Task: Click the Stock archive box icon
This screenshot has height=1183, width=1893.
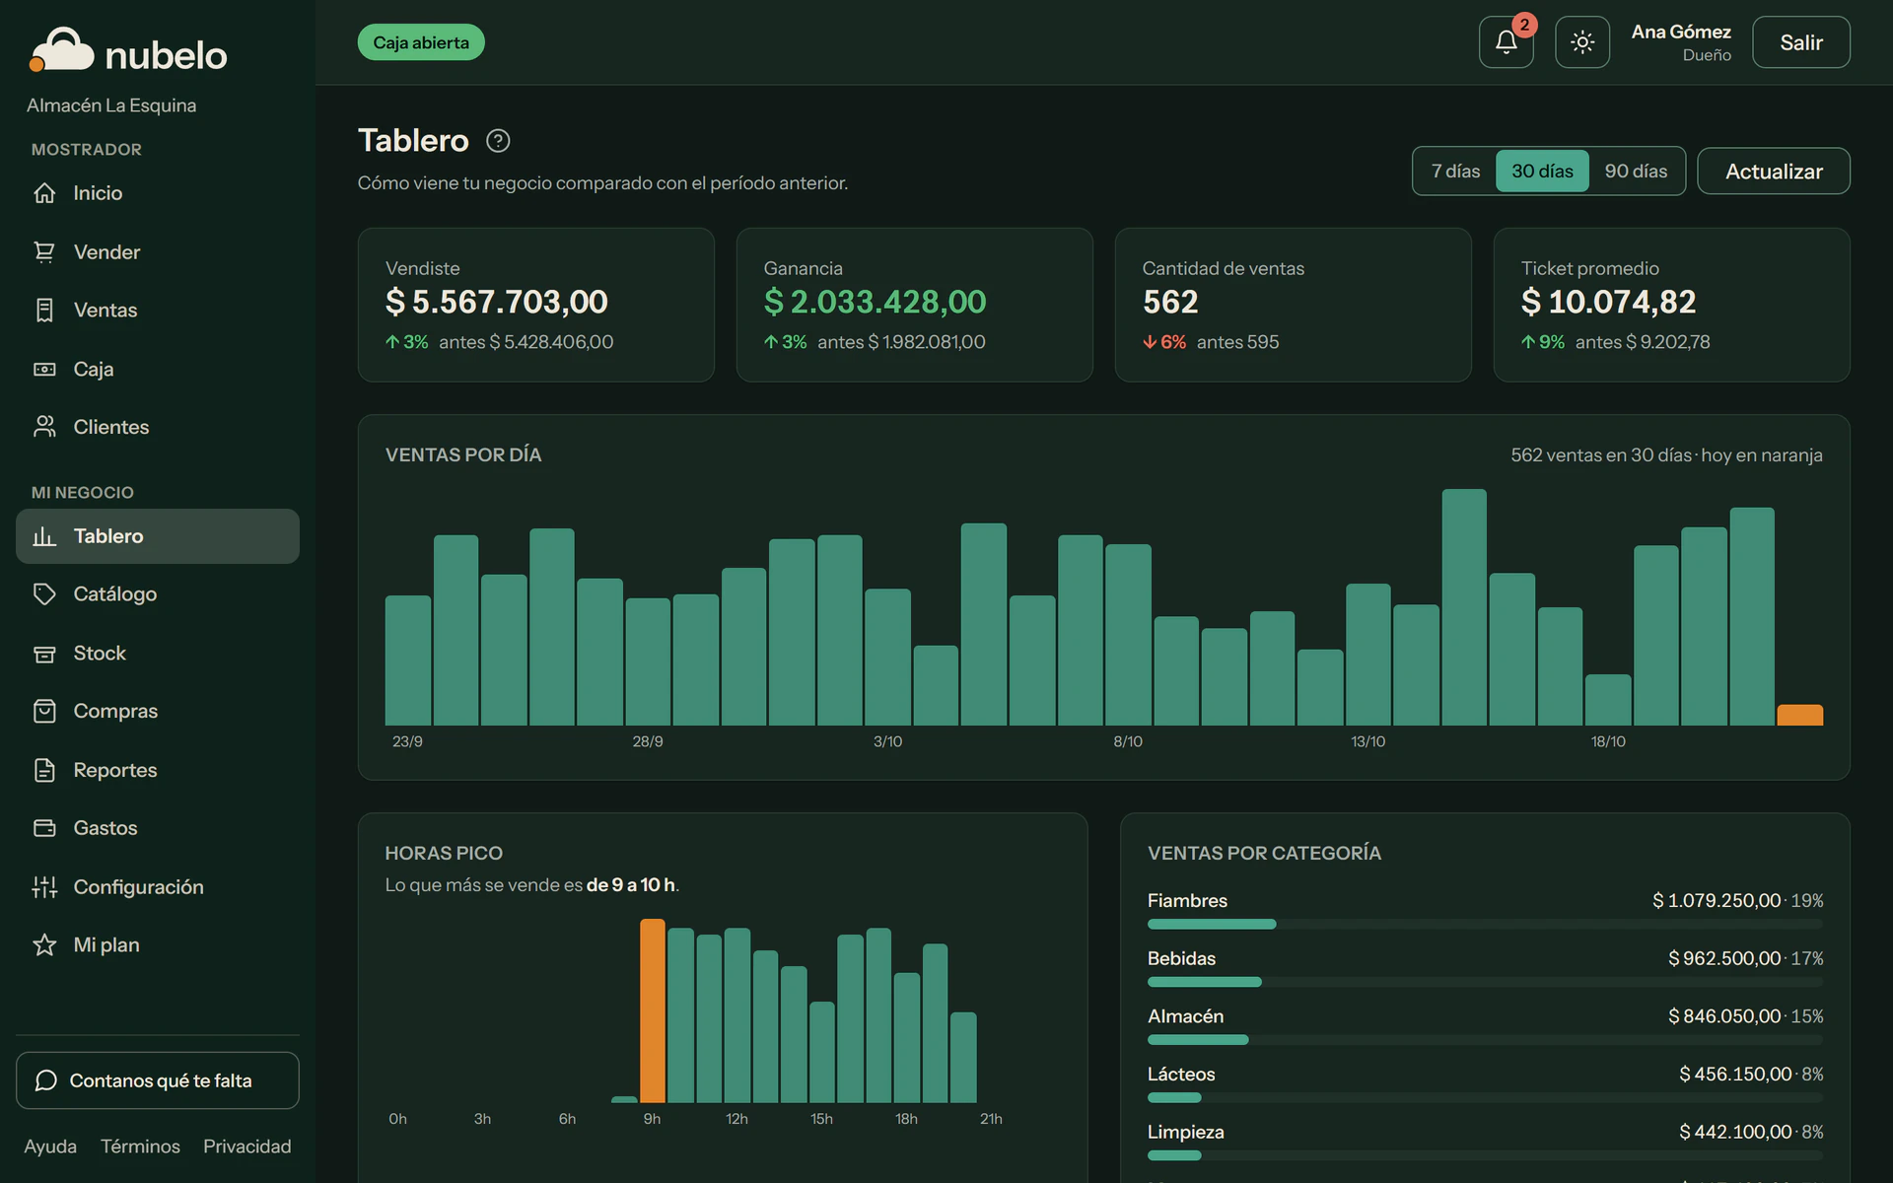Action: point(44,654)
